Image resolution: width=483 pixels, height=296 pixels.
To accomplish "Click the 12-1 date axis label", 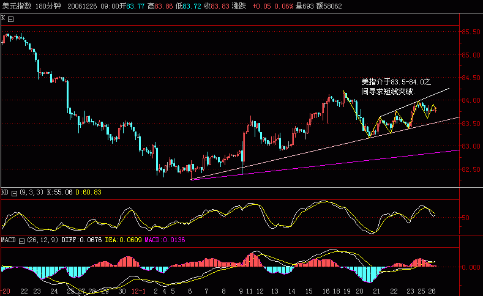I will tap(138, 291).
